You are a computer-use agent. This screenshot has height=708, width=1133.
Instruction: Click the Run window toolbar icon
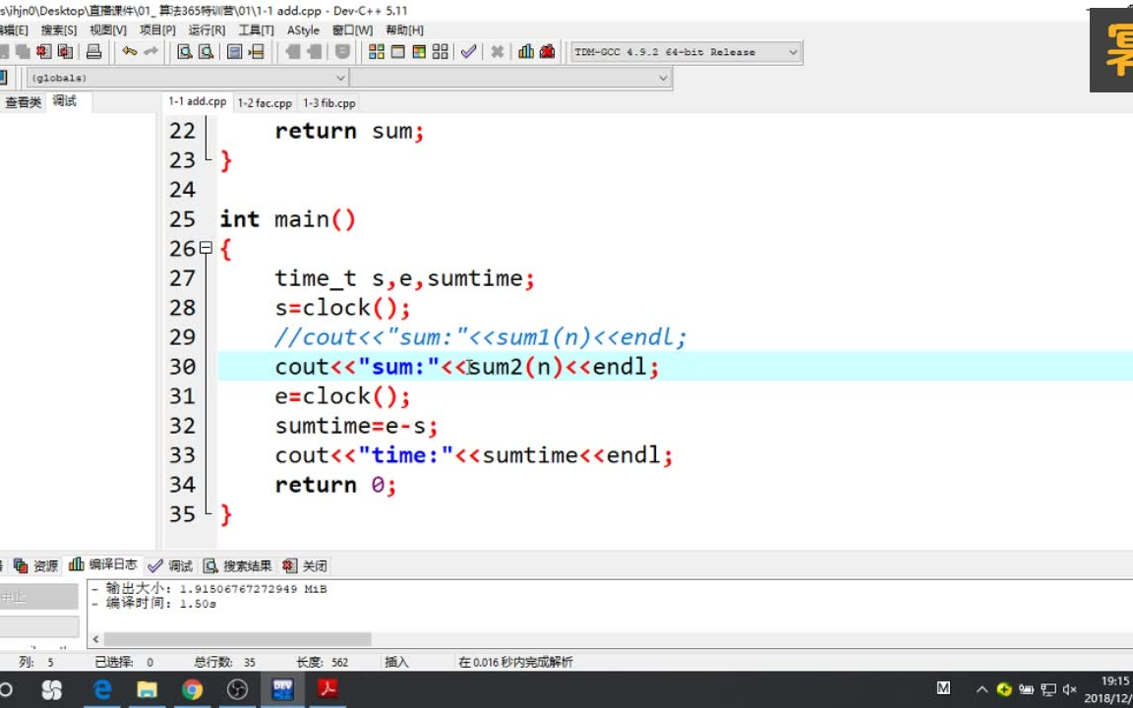[397, 52]
